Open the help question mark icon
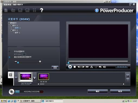This screenshot has width=138, height=103. (x=41, y=10)
